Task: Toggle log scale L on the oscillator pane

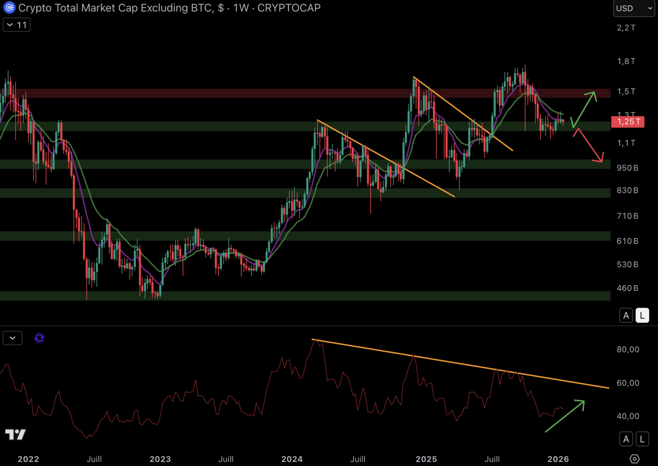Action: (x=642, y=439)
